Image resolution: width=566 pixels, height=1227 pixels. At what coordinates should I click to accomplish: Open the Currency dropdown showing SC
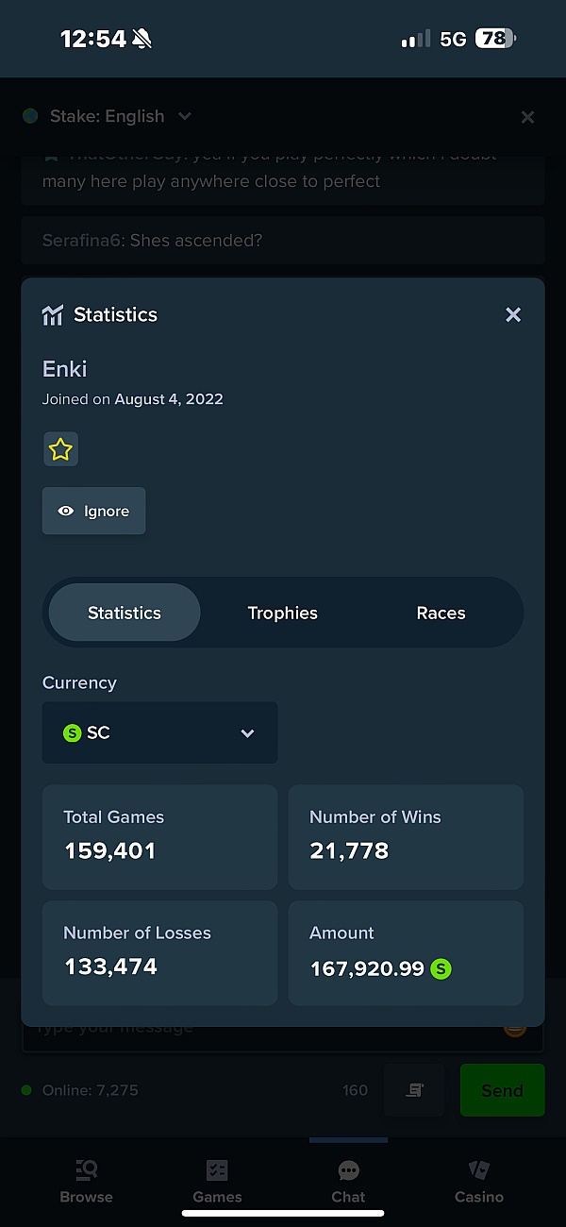[x=159, y=732]
